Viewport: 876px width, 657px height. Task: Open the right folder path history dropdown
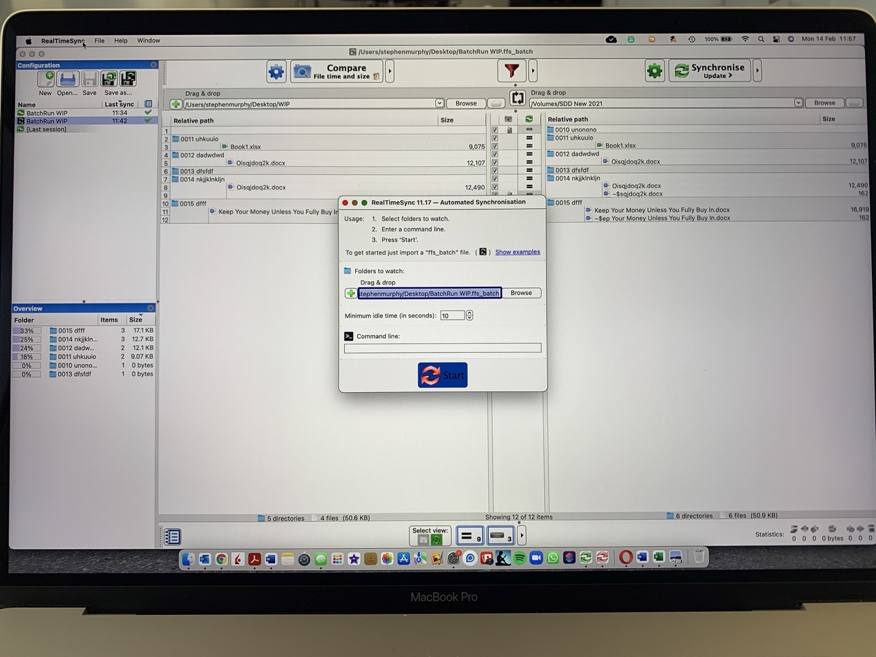pyautogui.click(x=798, y=103)
